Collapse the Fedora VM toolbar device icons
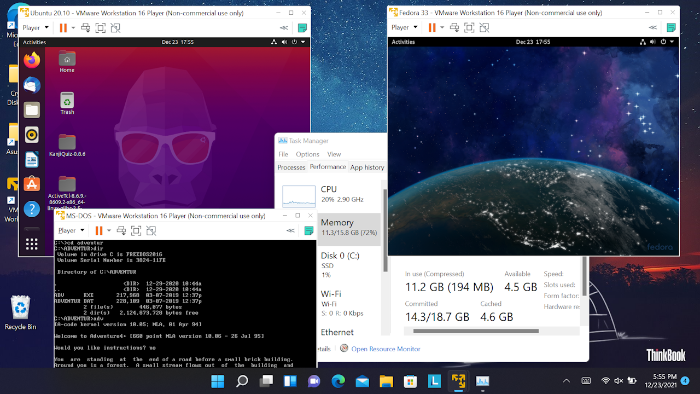The width and height of the screenshot is (700, 394). coord(652,27)
